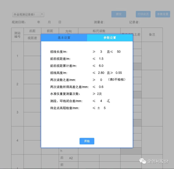Edit the 前后视距差 value 1.5
This screenshot has height=169, width=174.
point(101,59)
